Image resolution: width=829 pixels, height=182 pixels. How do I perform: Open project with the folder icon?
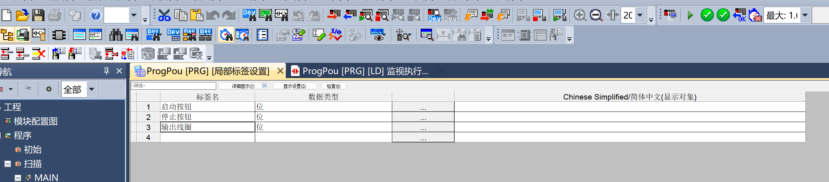(22, 15)
